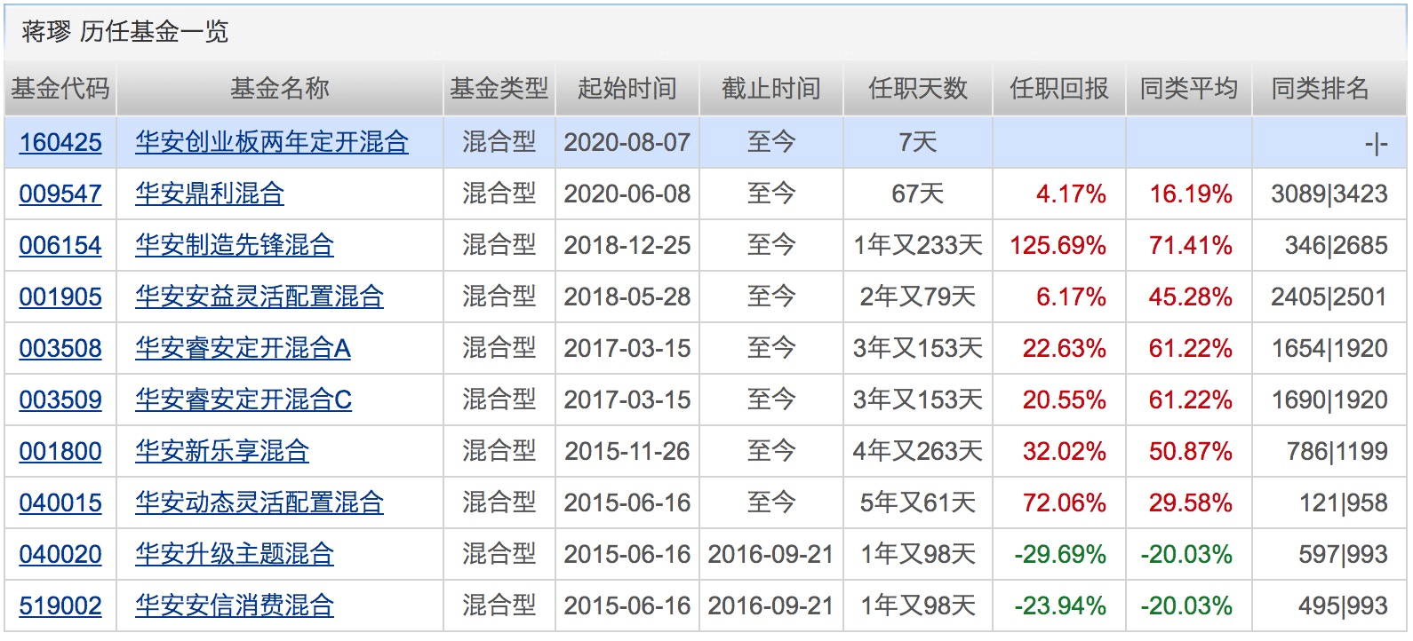Select ranking 1690|1920
Viewport: 1413px width, 641px height.
[1329, 400]
